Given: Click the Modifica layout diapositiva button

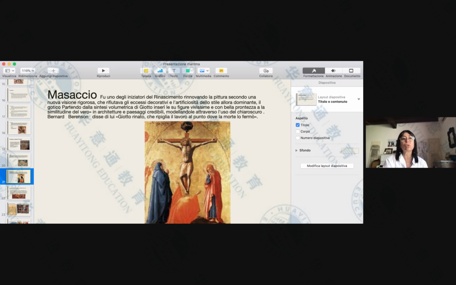Looking at the screenshot, I should coord(327,166).
